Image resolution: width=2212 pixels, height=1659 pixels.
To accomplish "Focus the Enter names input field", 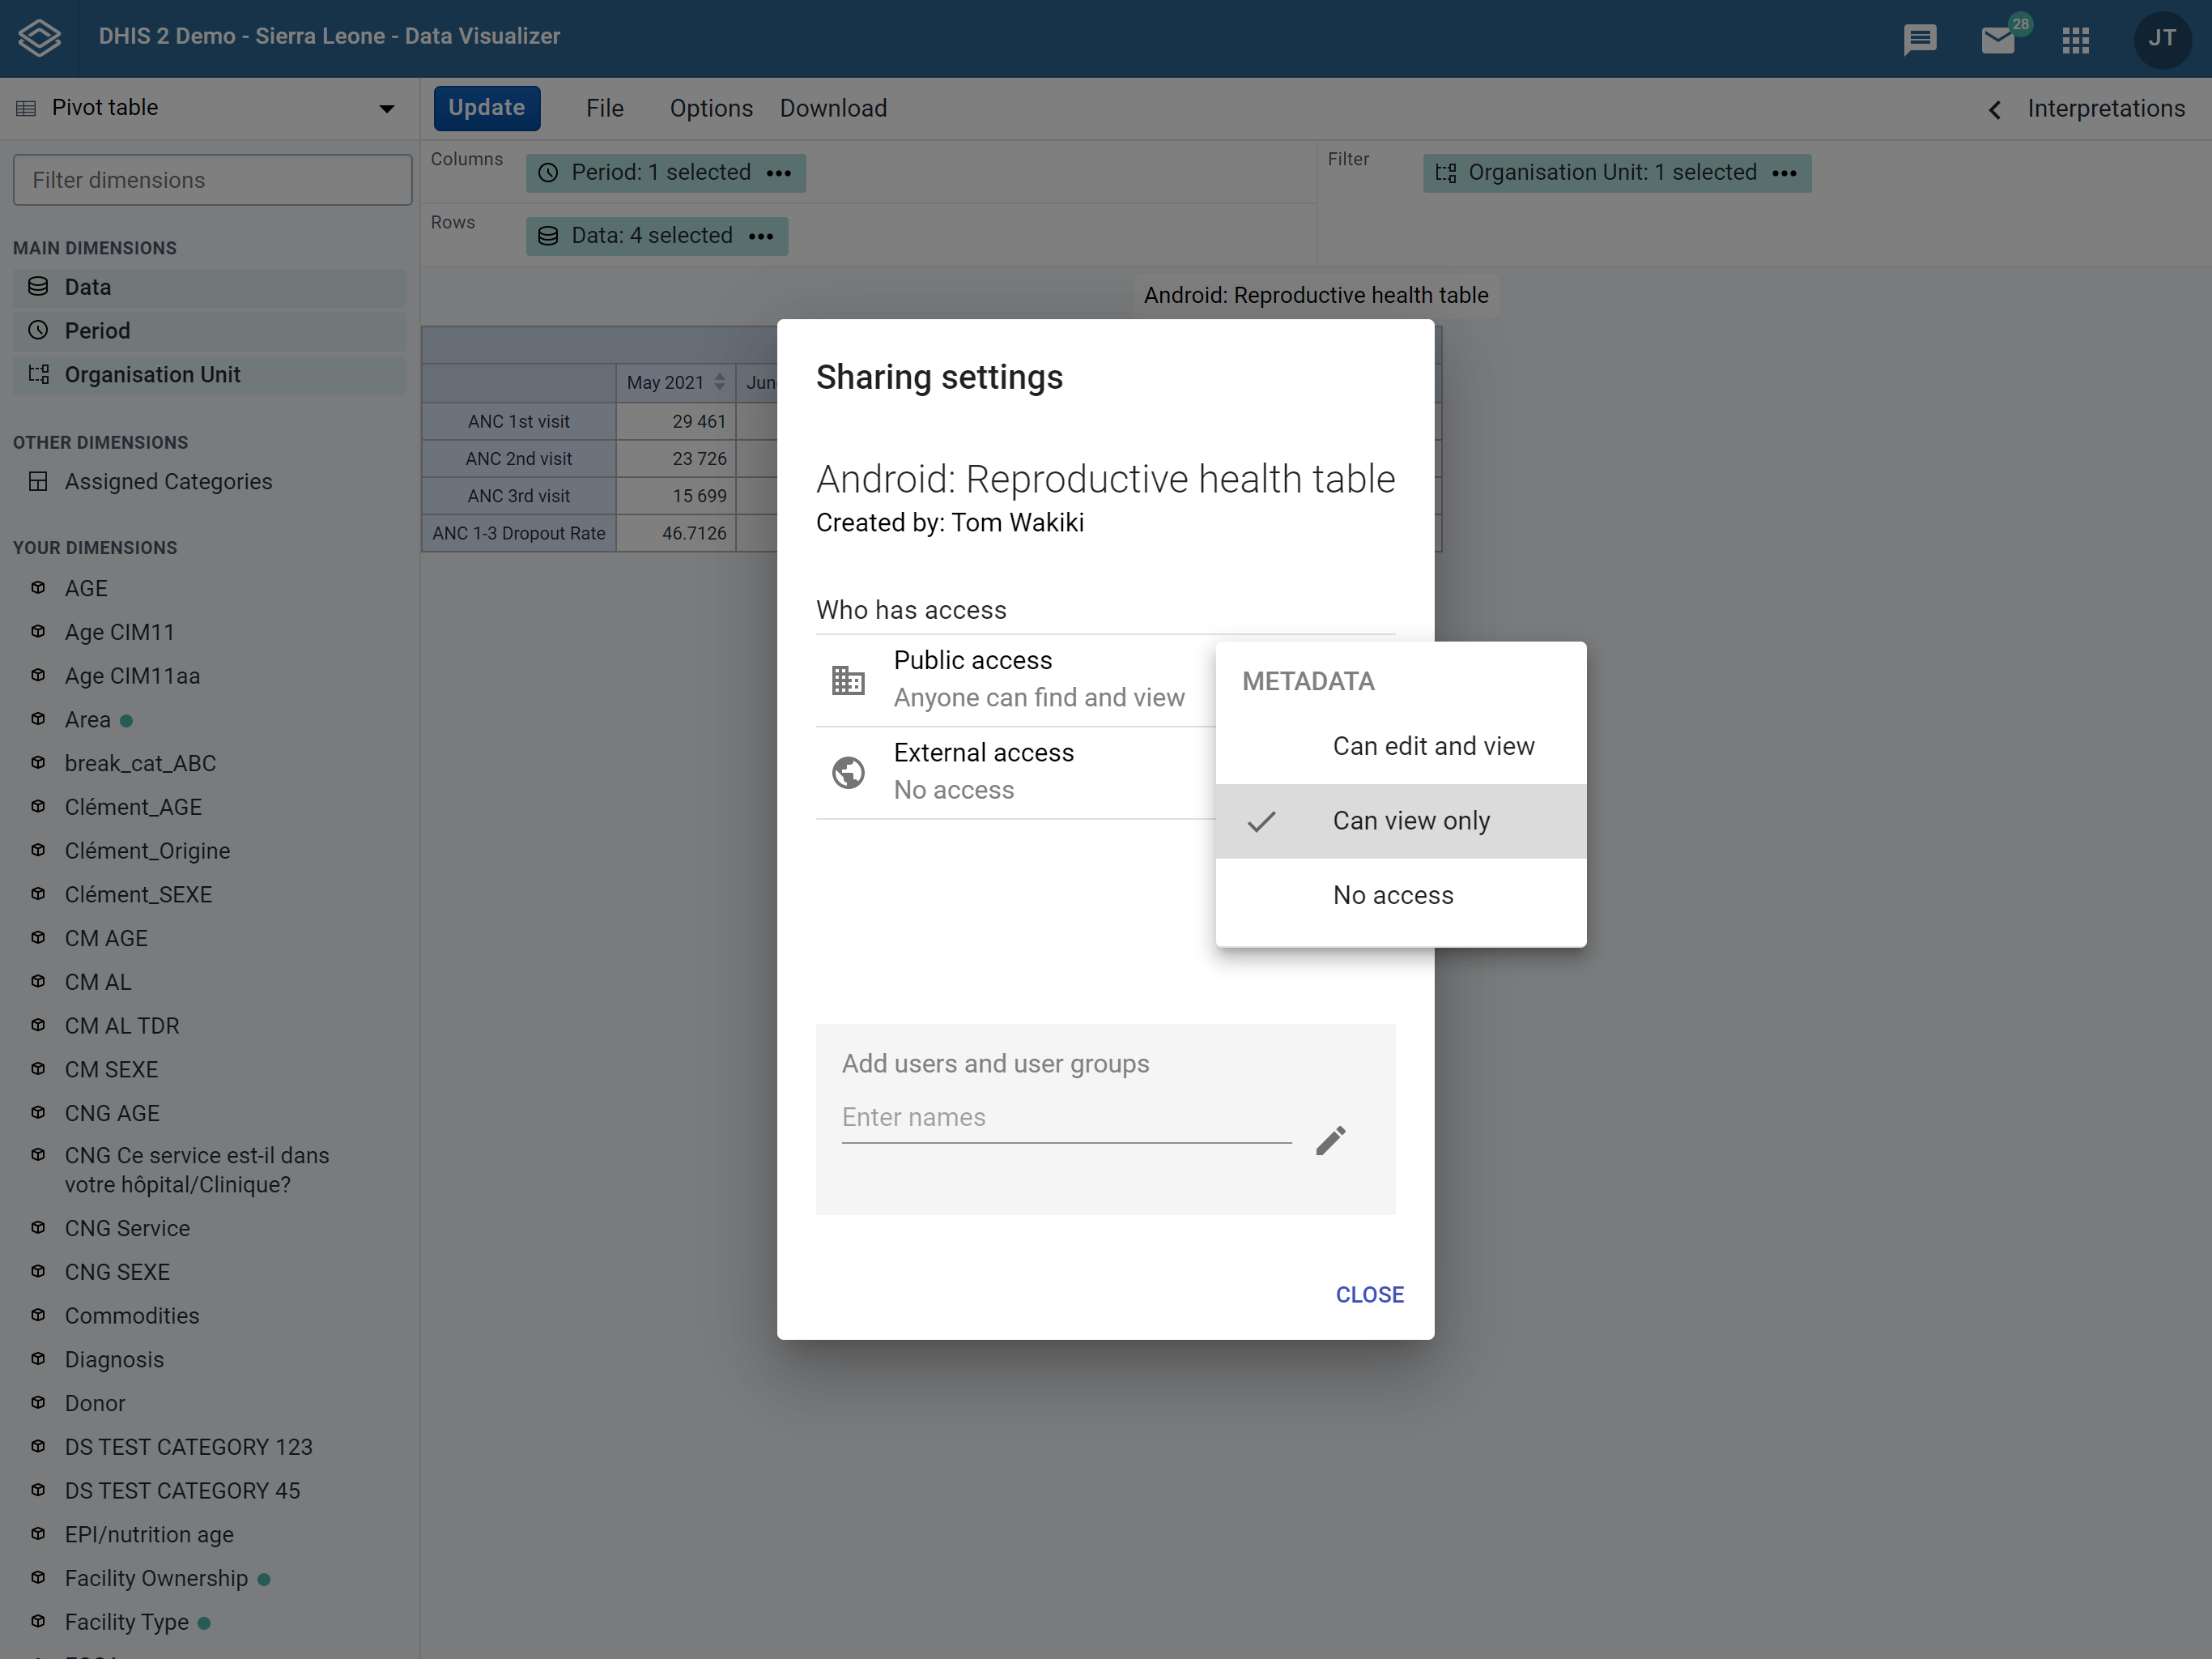I will tap(1066, 1118).
